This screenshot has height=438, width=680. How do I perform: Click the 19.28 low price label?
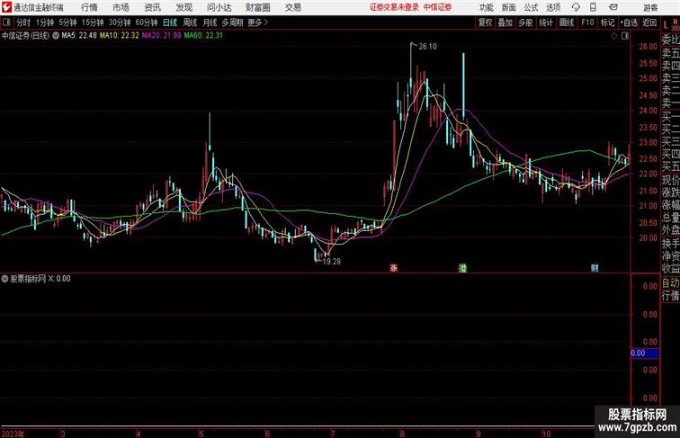coord(332,262)
